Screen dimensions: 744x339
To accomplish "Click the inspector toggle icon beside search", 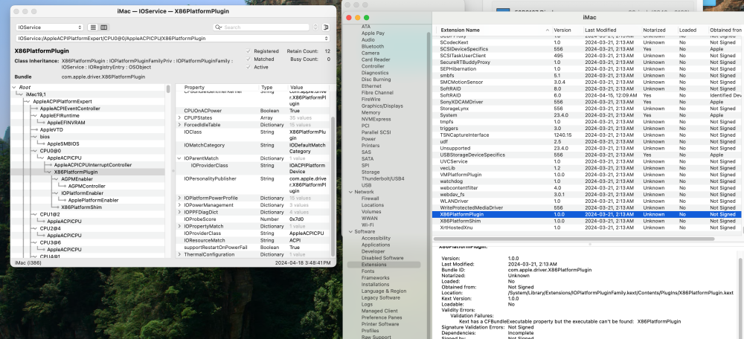I will point(326,28).
